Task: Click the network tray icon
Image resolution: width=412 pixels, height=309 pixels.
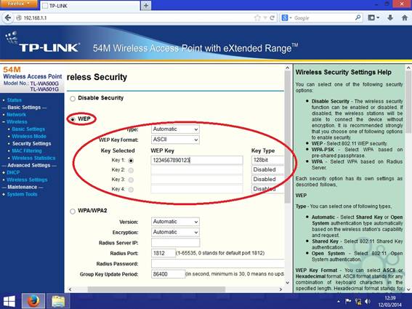Action: [358, 301]
